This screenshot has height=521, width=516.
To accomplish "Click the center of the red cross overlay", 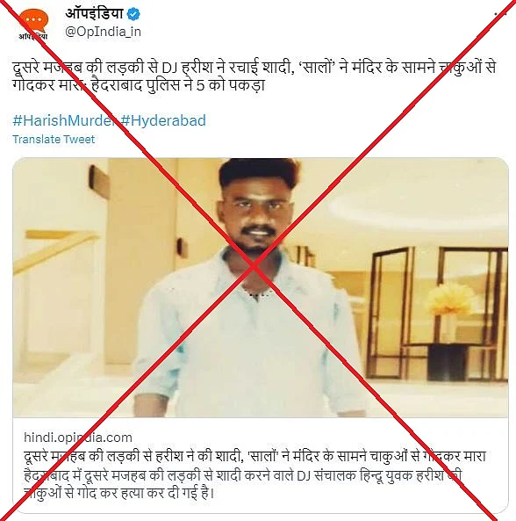I will (x=254, y=266).
